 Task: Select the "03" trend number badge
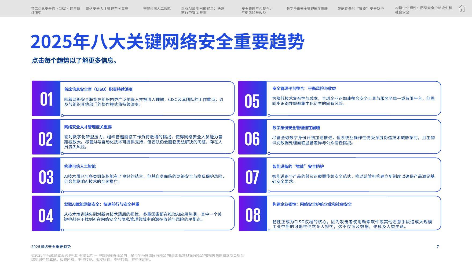coord(46,177)
